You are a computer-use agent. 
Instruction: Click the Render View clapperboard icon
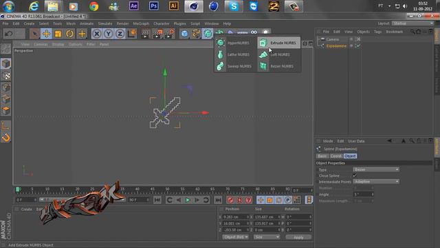[145, 34]
